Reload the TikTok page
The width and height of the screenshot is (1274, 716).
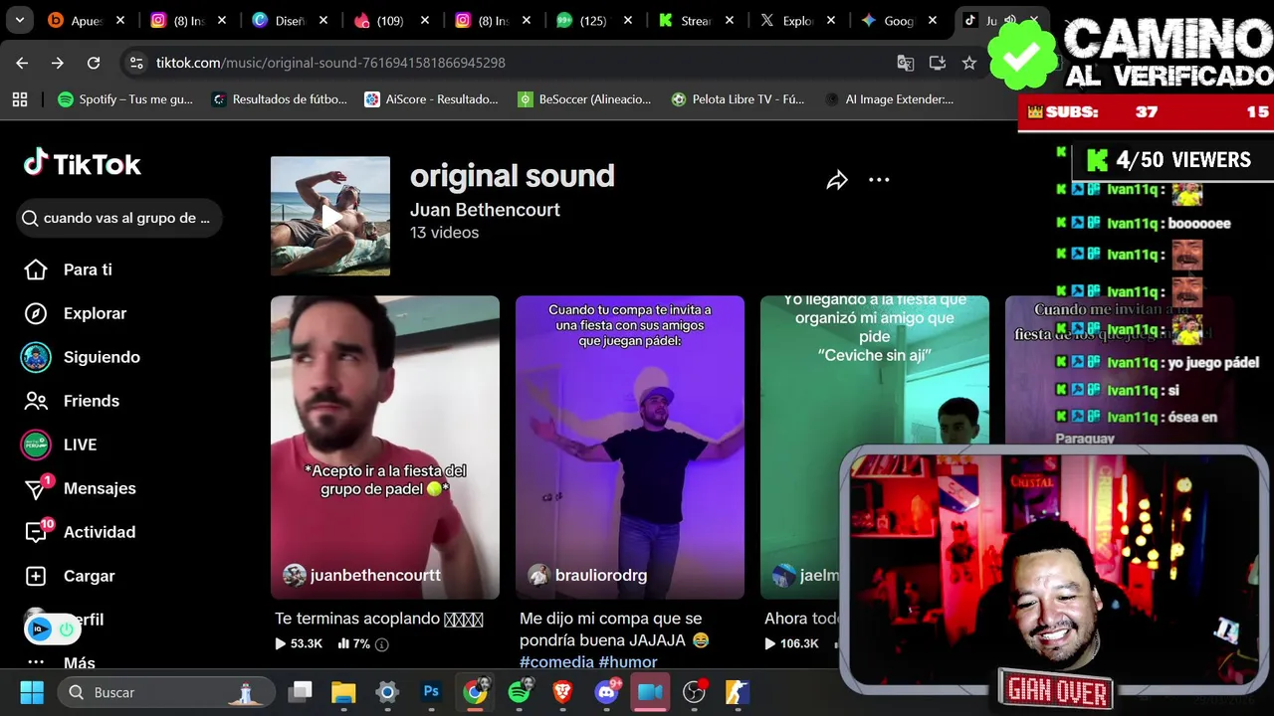point(94,63)
